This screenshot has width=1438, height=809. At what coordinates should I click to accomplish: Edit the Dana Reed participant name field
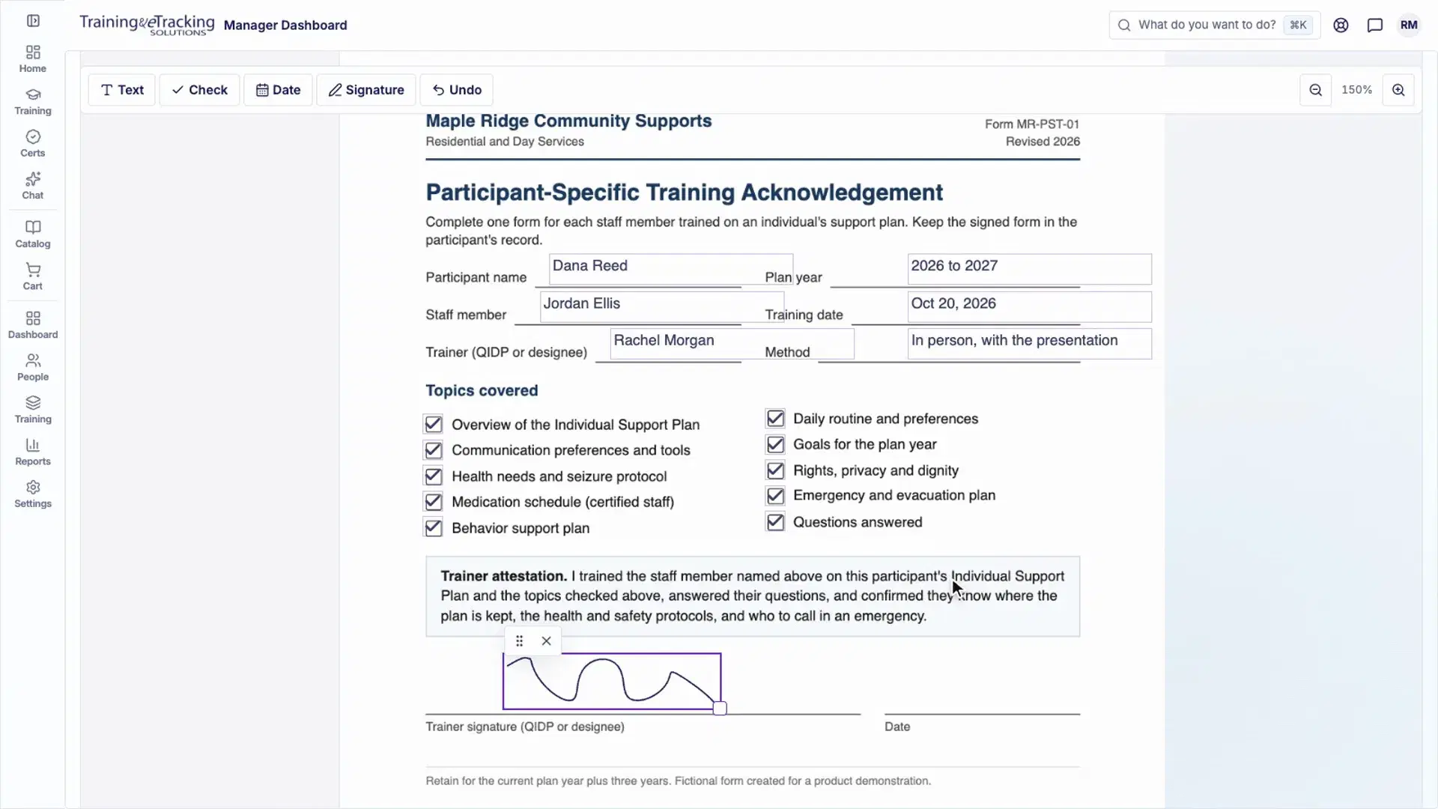pyautogui.click(x=671, y=269)
